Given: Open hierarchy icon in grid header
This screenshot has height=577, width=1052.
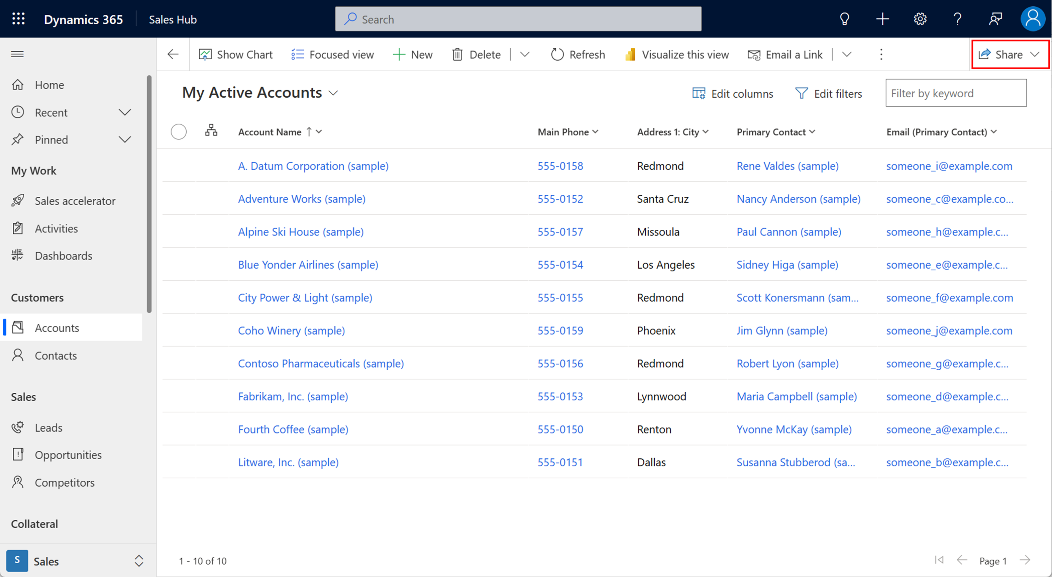Looking at the screenshot, I should click(x=211, y=131).
